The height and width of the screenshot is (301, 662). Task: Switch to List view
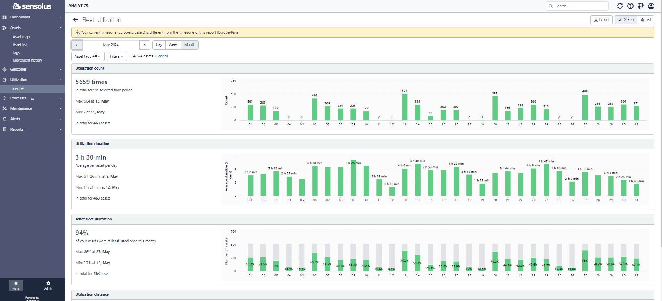tap(646, 20)
